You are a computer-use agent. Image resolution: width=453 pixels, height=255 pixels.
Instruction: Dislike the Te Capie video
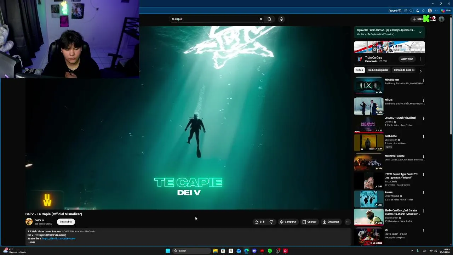(271, 222)
